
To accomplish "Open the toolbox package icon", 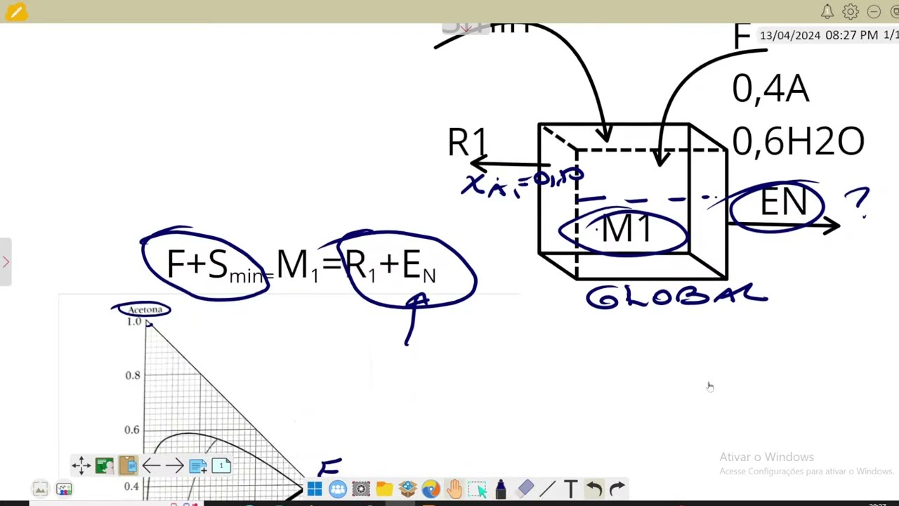I will (x=407, y=489).
